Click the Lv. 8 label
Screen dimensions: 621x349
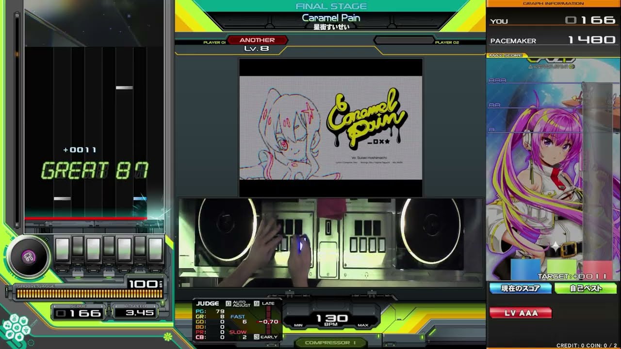[257, 48]
